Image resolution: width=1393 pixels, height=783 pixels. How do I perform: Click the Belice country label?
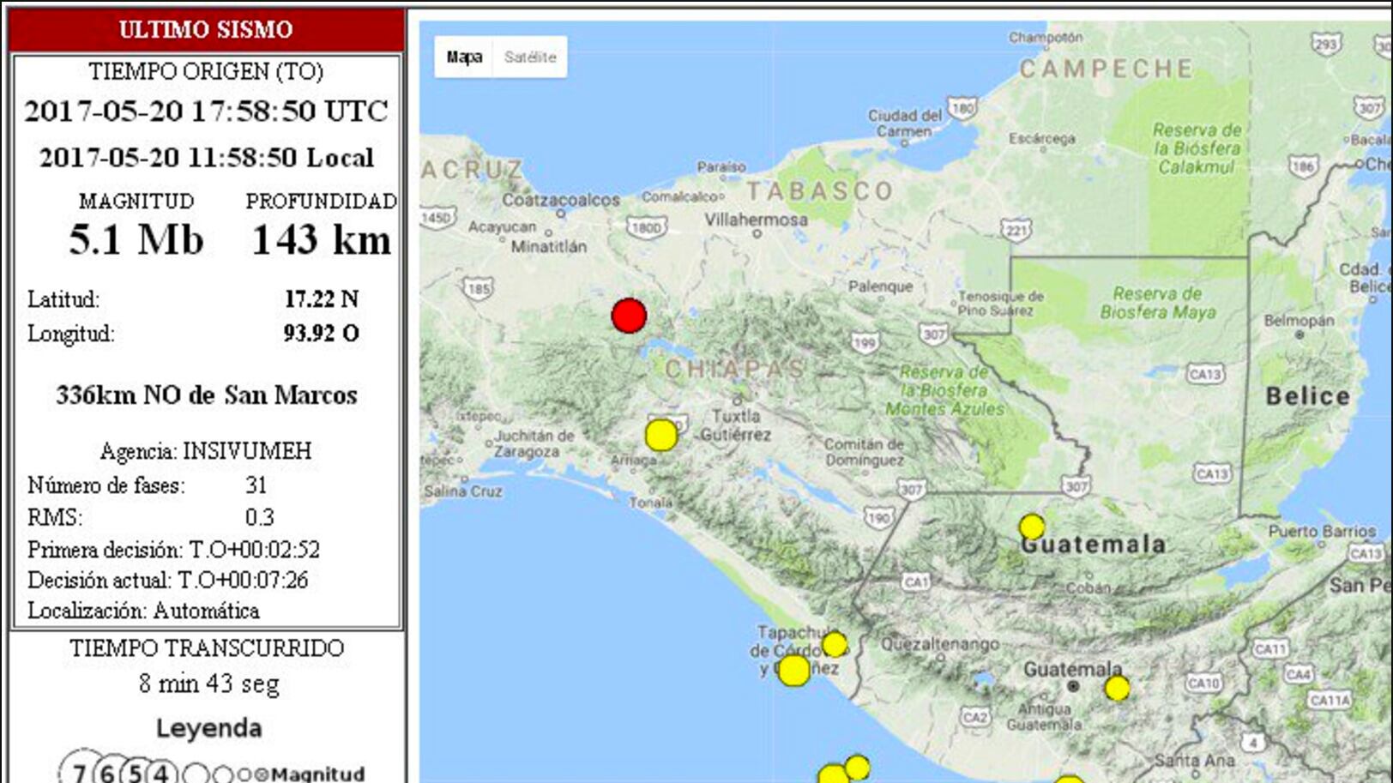pos(1308,396)
